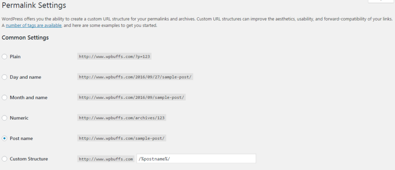Open the 'number of tags are available' link
The image size is (395, 170).
click(x=34, y=25)
